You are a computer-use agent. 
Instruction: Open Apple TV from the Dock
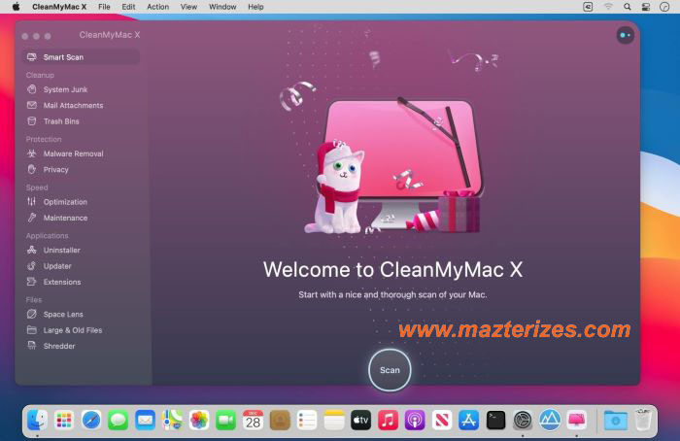click(x=360, y=421)
